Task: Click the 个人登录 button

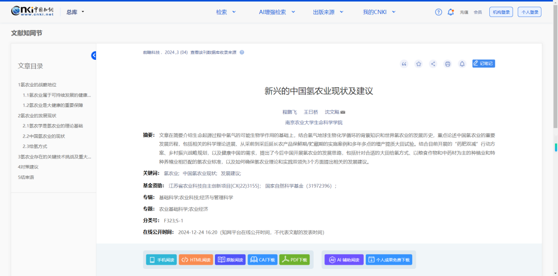Action: pos(530,12)
